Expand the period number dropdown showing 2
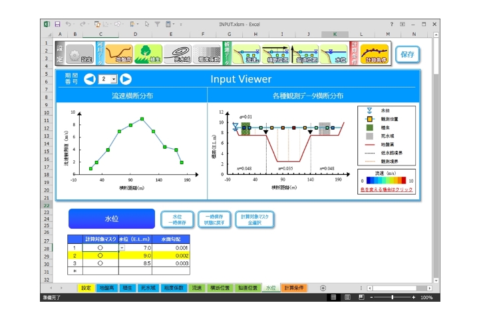Image resolution: width=479 pixels, height=319 pixels. (x=114, y=79)
